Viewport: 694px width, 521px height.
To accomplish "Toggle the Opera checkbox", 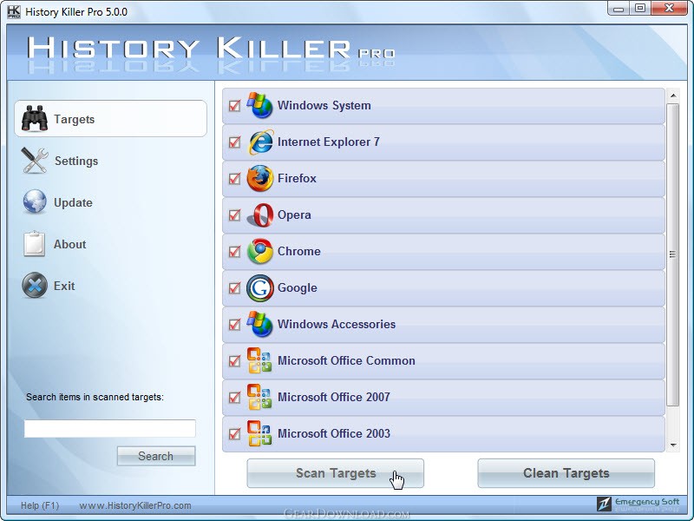I will (x=234, y=214).
